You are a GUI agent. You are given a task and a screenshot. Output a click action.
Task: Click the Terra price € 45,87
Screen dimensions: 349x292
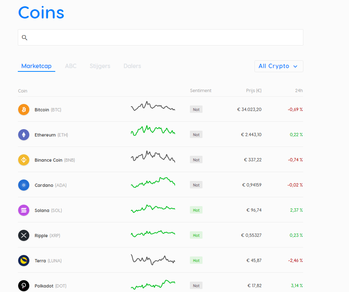(x=254, y=260)
